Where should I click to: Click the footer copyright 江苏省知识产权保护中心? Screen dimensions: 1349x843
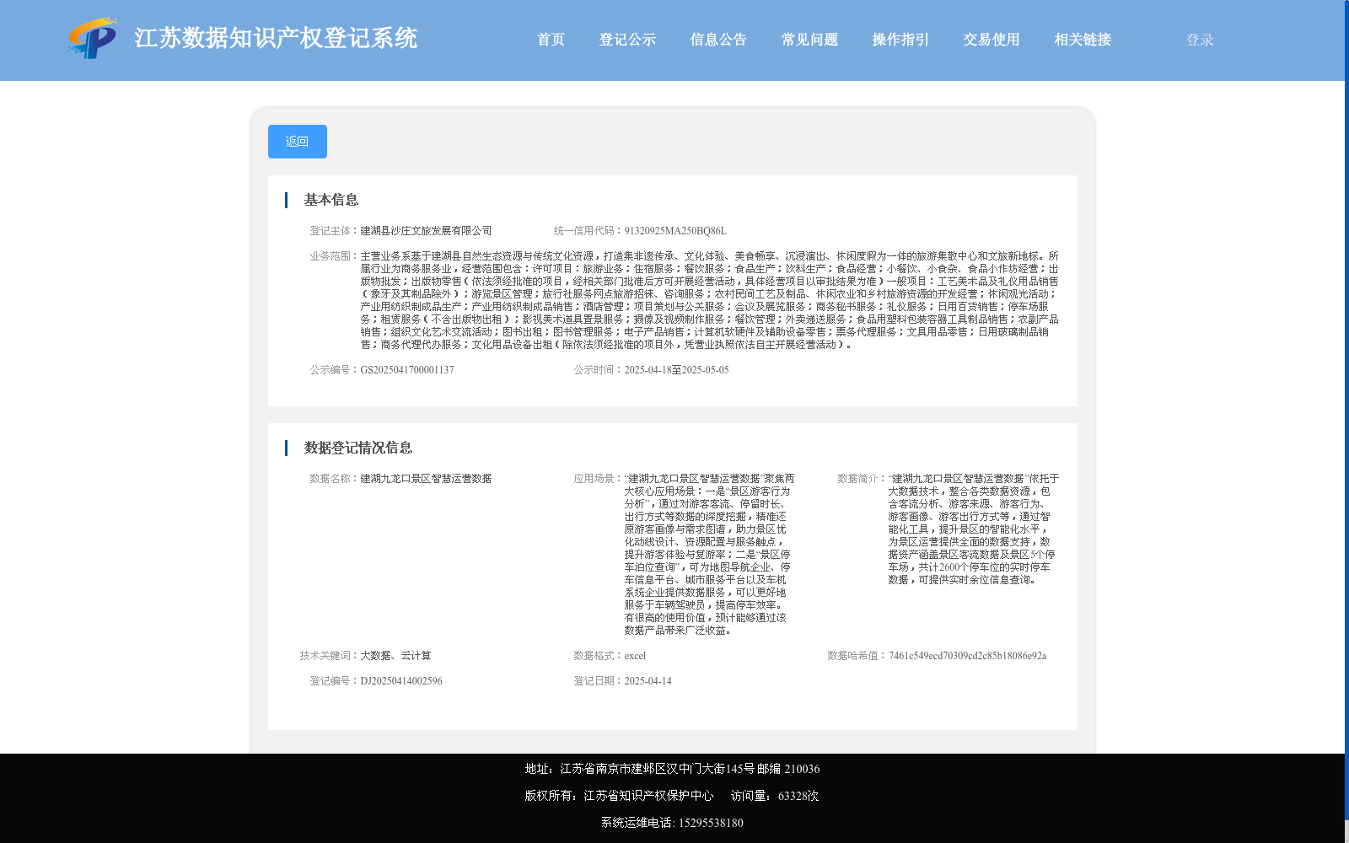coord(648,796)
